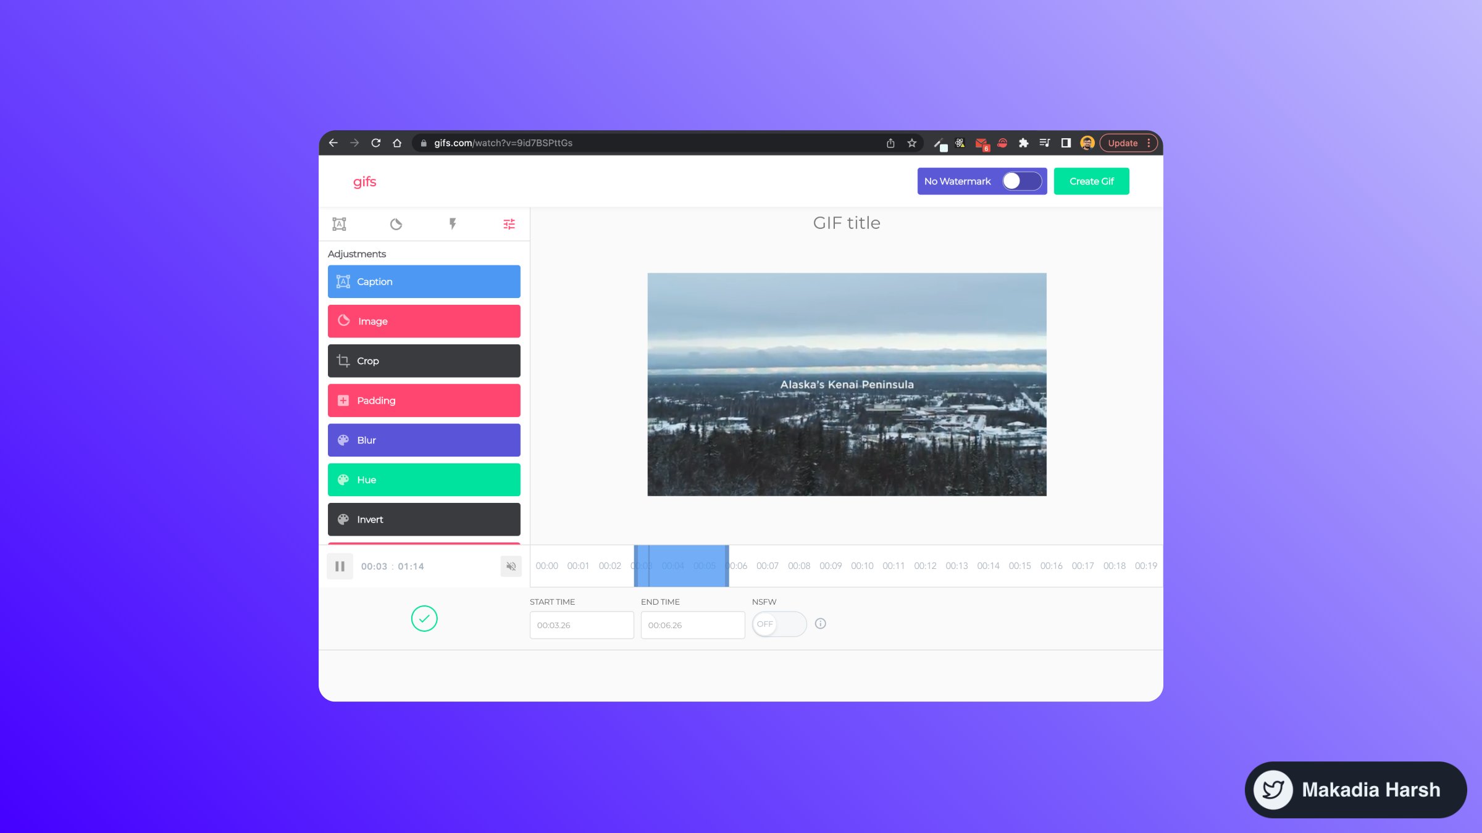Select the filters/effects icon in toolbar
The width and height of the screenshot is (1482, 833).
coord(509,224)
